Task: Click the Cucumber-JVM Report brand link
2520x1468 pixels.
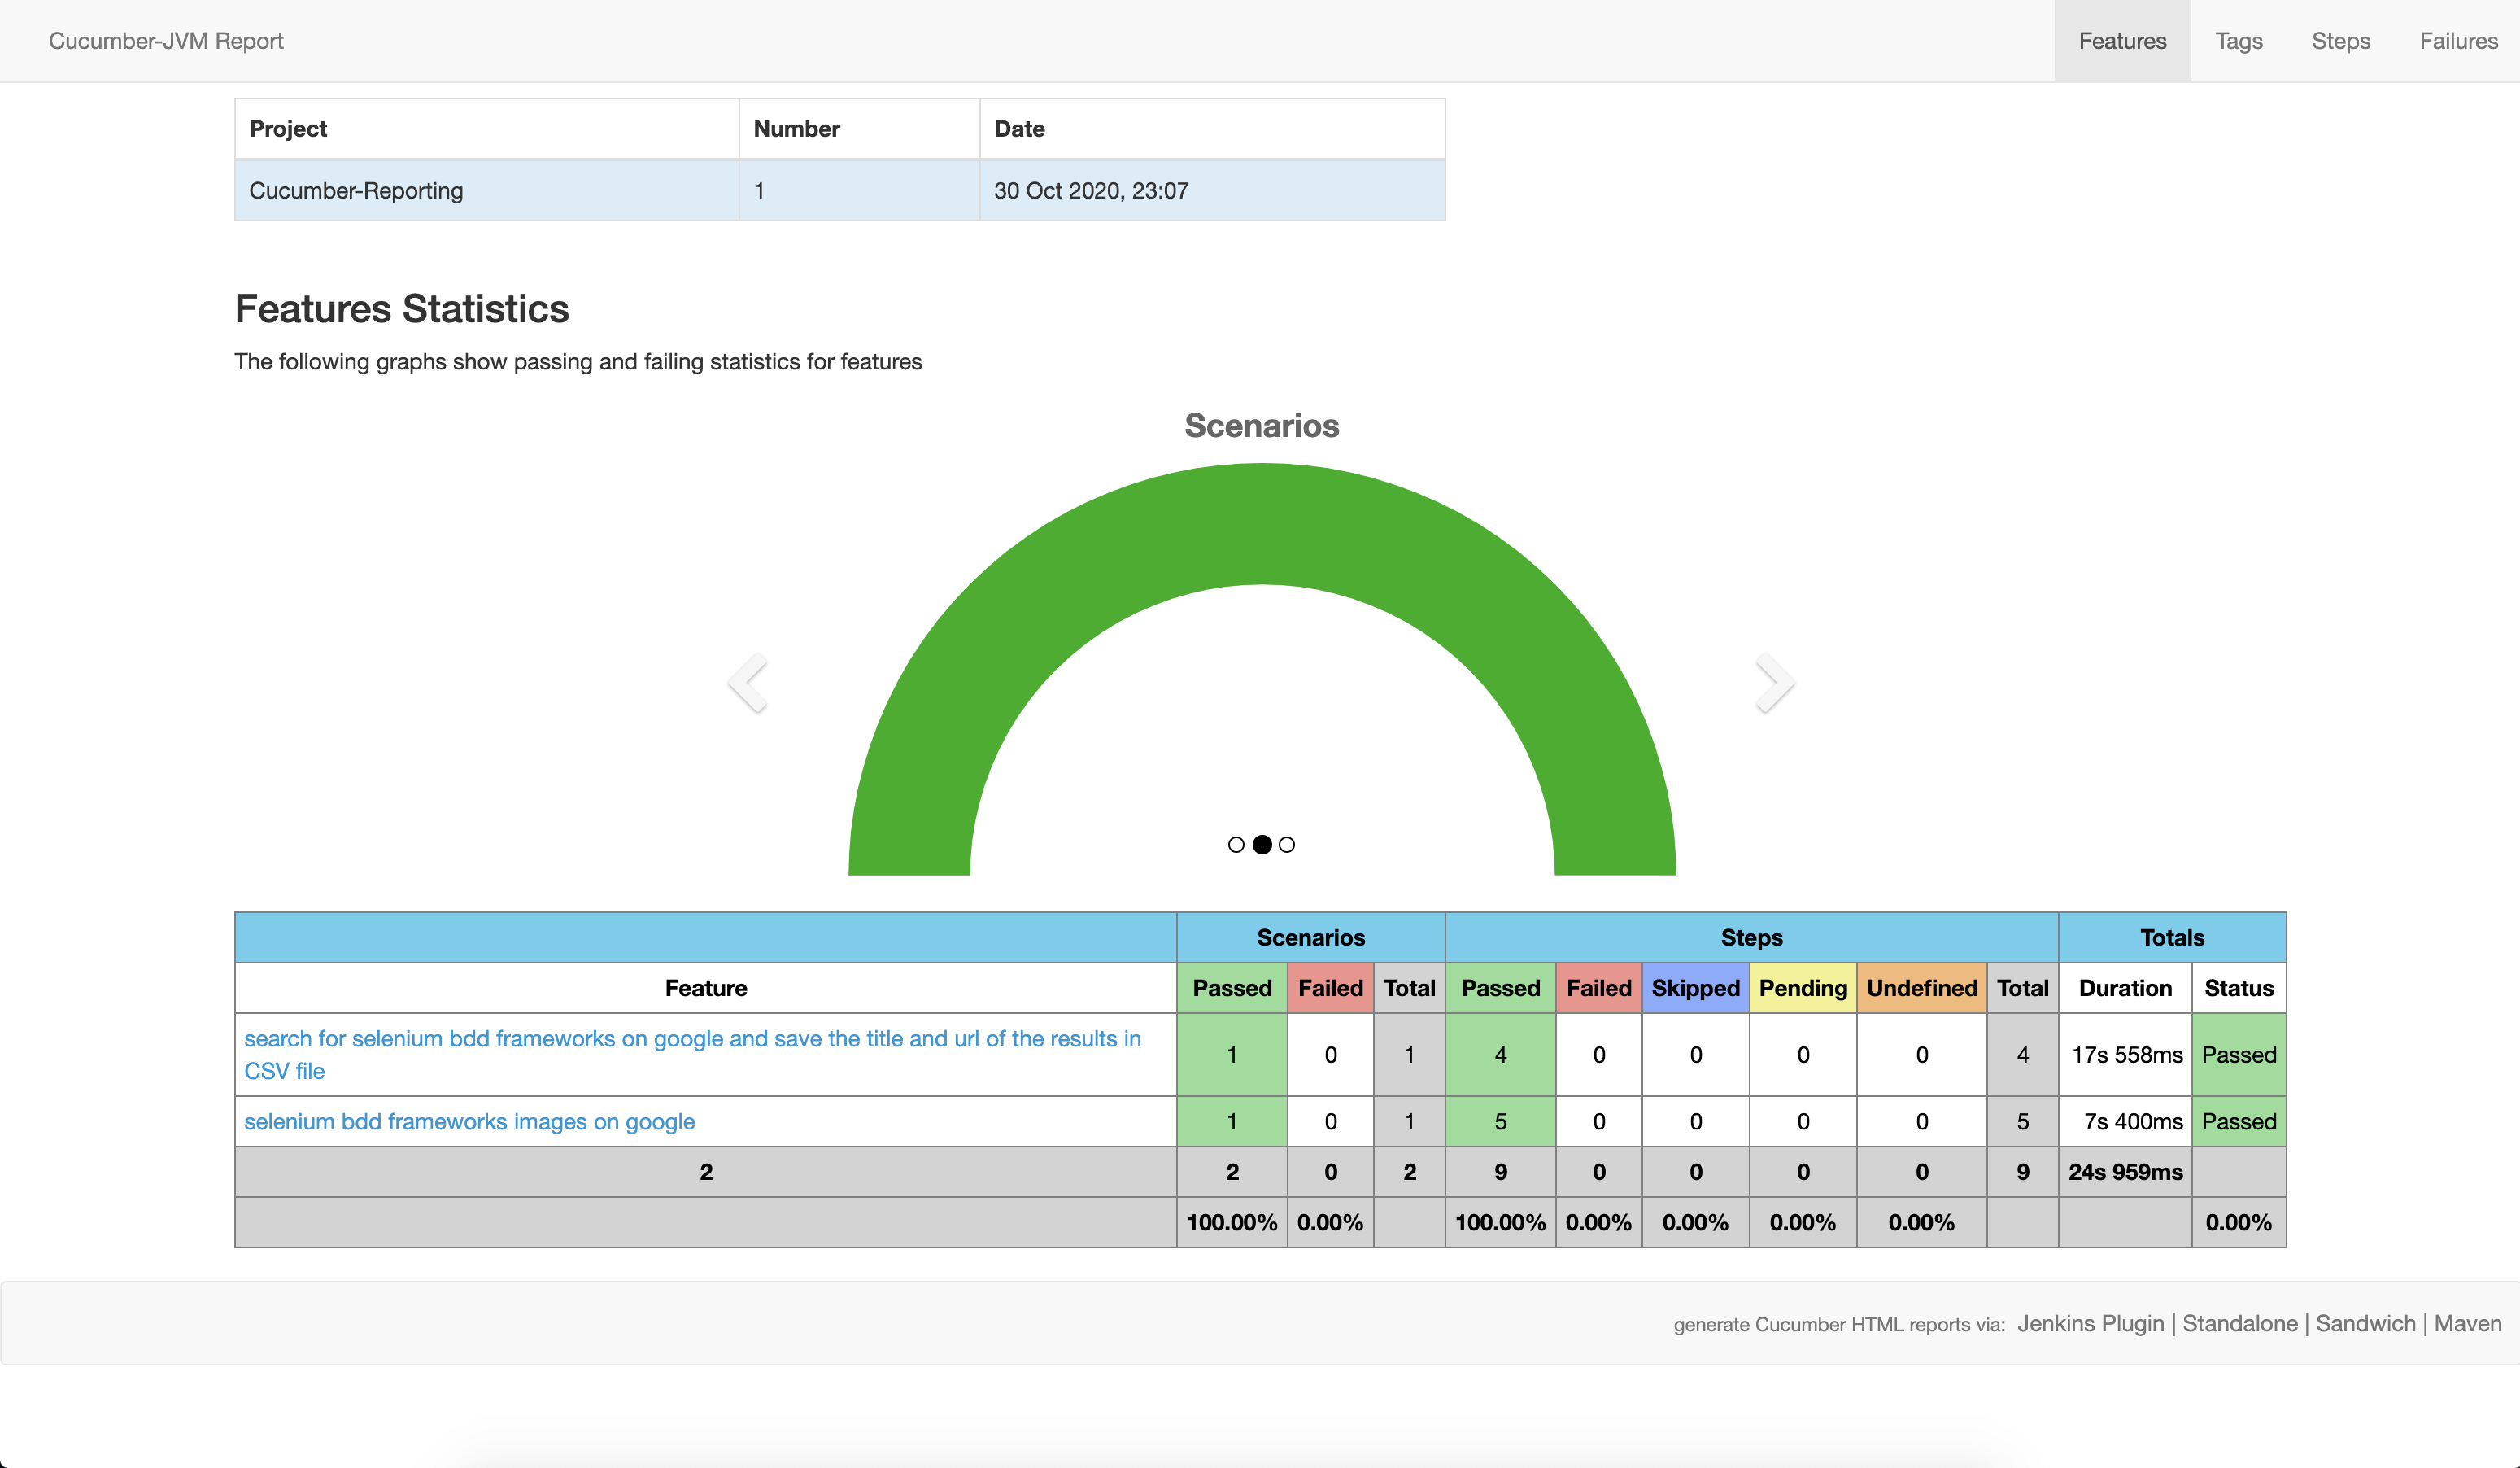Action: (x=166, y=41)
